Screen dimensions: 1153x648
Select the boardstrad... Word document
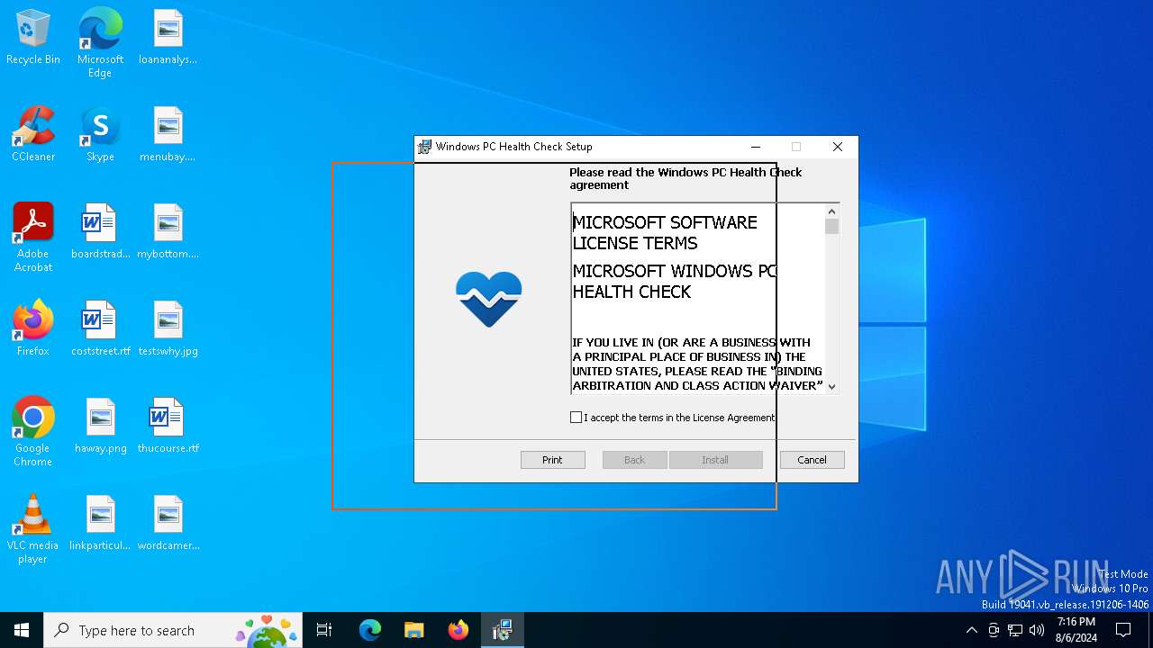click(x=100, y=232)
